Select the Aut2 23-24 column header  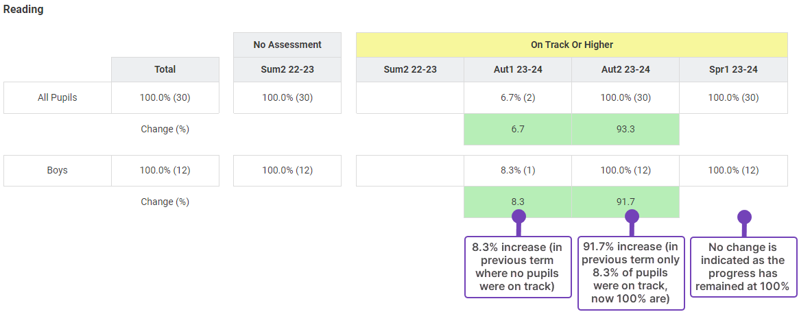(x=625, y=69)
